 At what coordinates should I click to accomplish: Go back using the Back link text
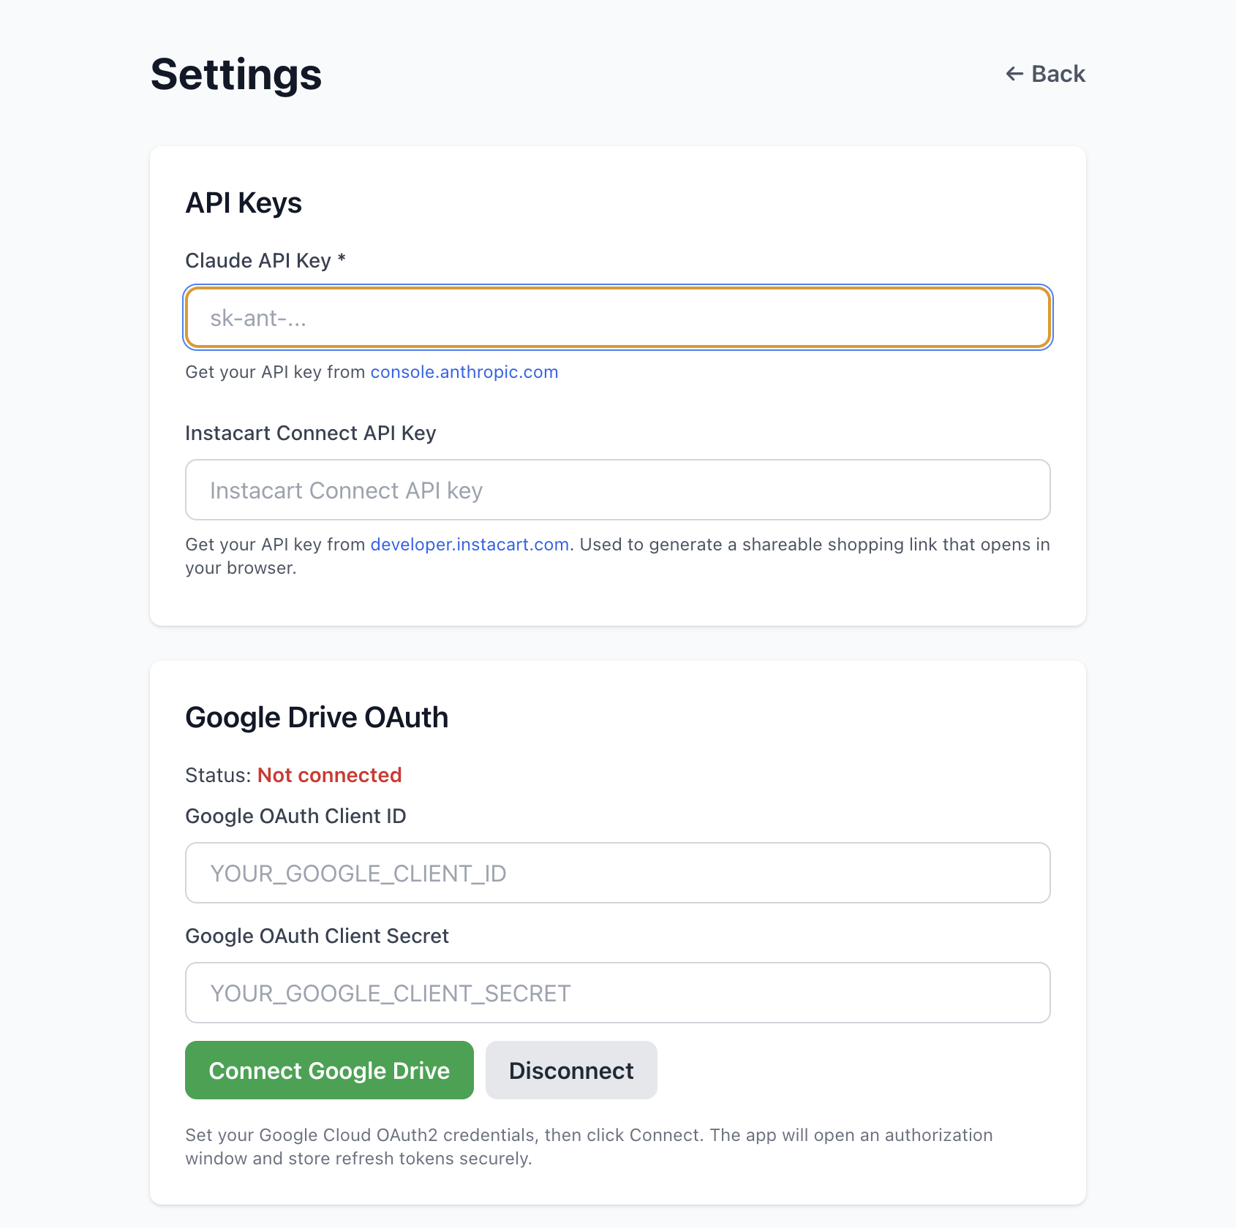1058,74
